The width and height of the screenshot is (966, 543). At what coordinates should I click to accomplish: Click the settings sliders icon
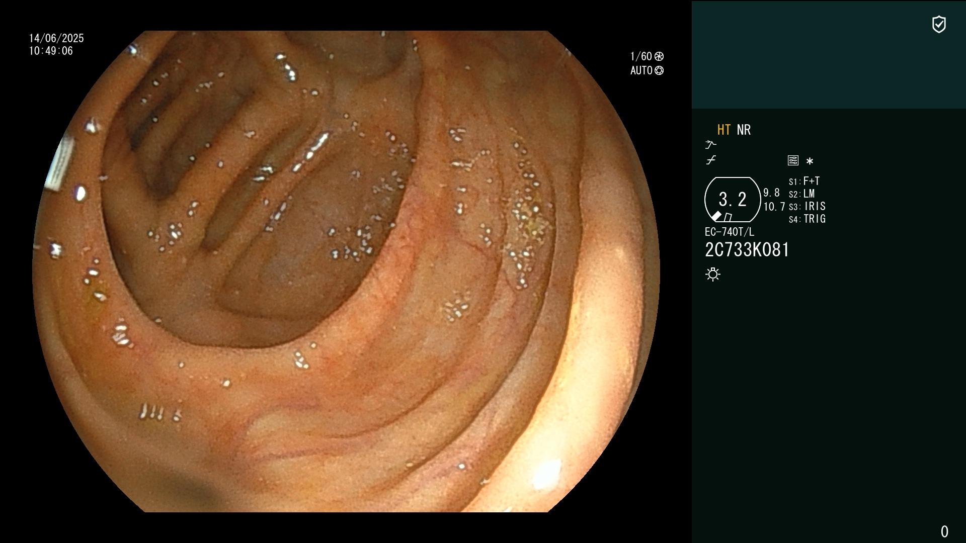pos(793,160)
